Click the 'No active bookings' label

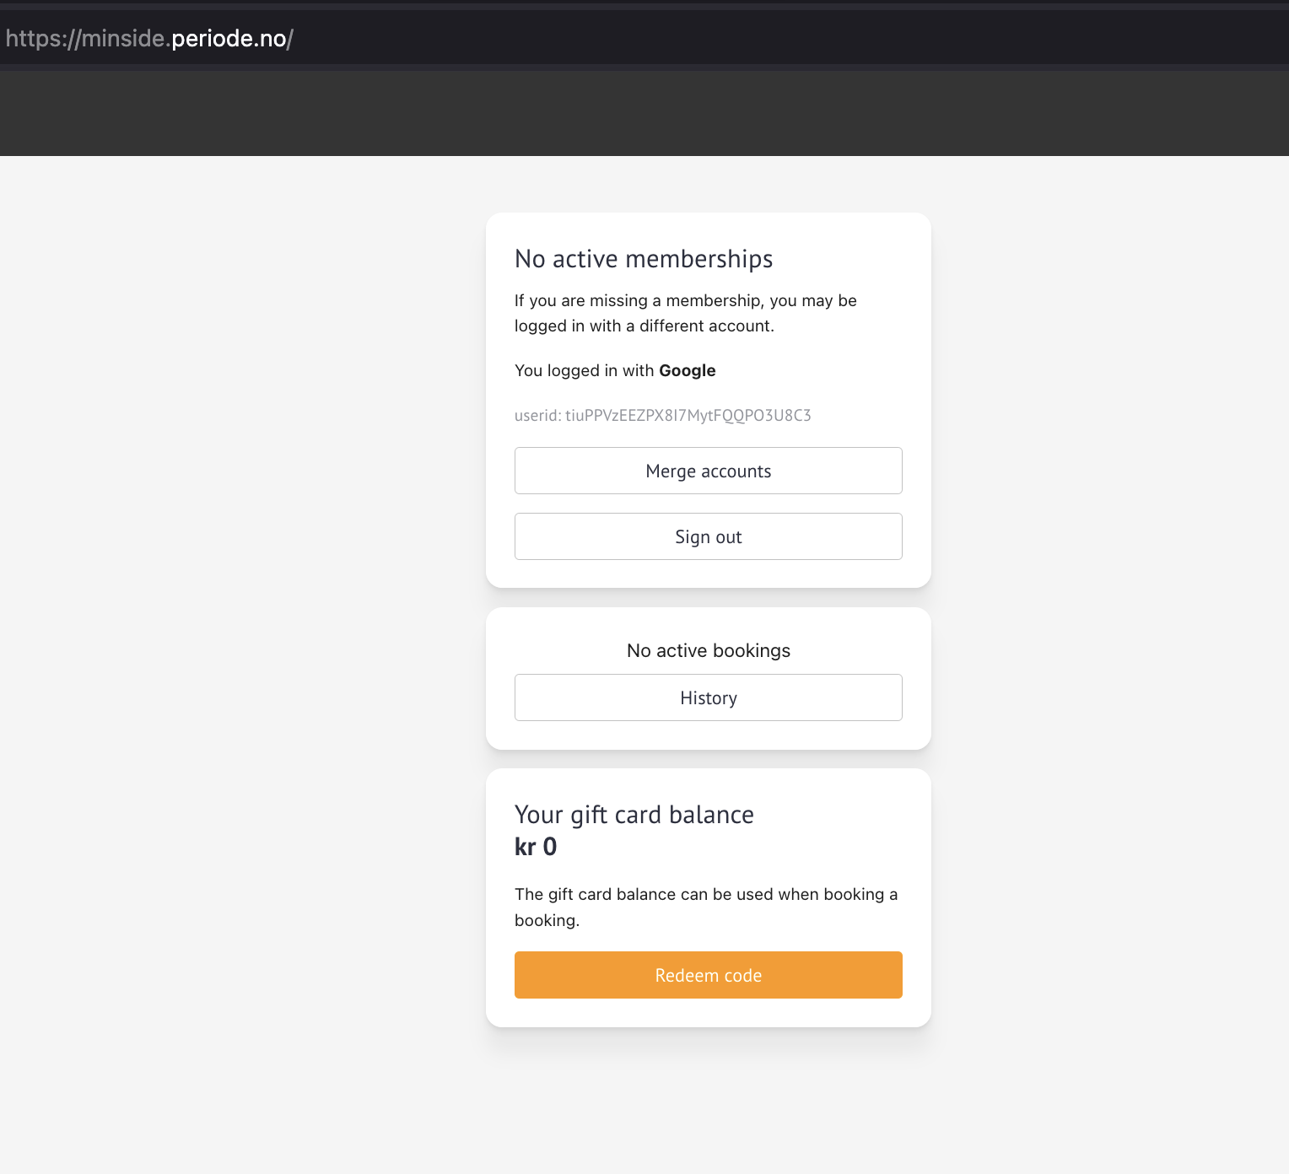pos(709,650)
